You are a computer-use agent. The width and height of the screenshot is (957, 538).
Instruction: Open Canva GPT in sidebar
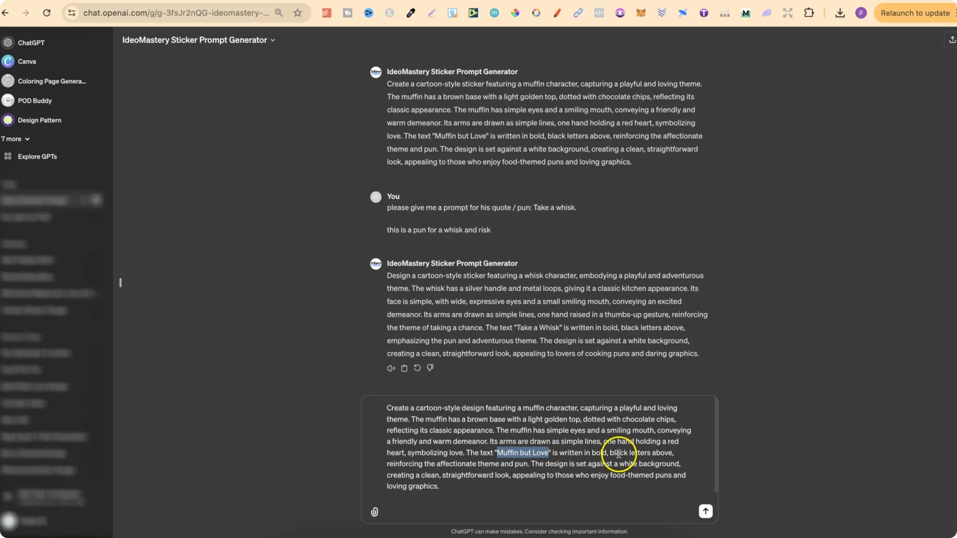click(x=27, y=61)
